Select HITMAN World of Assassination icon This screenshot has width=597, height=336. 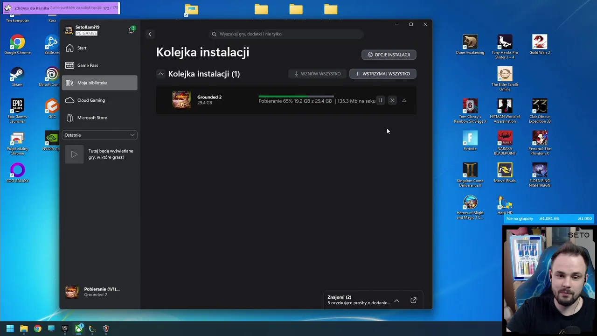coord(505,111)
